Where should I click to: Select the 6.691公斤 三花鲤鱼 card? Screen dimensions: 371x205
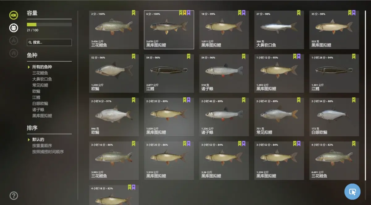334,161
